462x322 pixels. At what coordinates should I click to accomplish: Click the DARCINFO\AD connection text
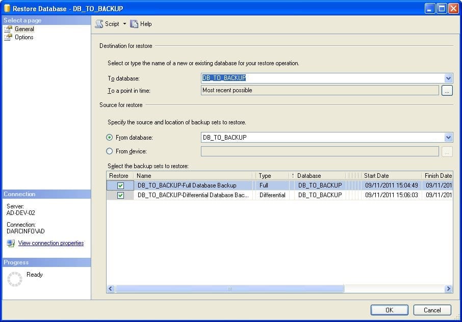[25, 231]
